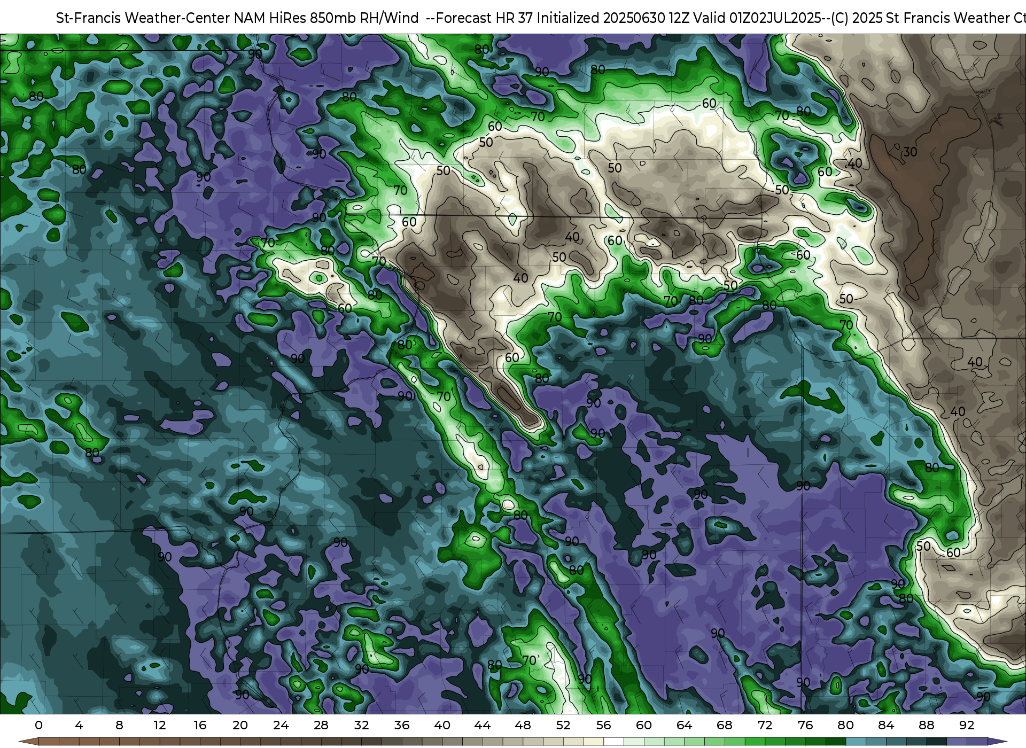Click the "St-Francis Weather-Center" title text
The height and width of the screenshot is (748, 1026).
click(x=143, y=18)
